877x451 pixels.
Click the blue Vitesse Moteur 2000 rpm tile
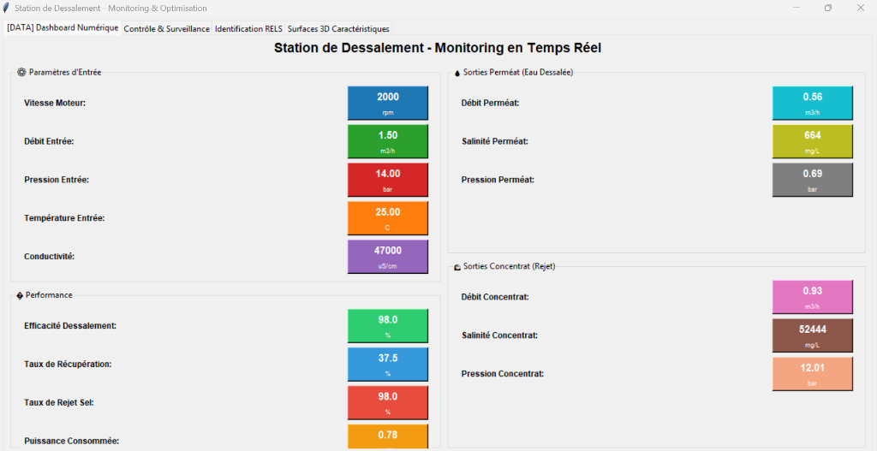[388, 103]
